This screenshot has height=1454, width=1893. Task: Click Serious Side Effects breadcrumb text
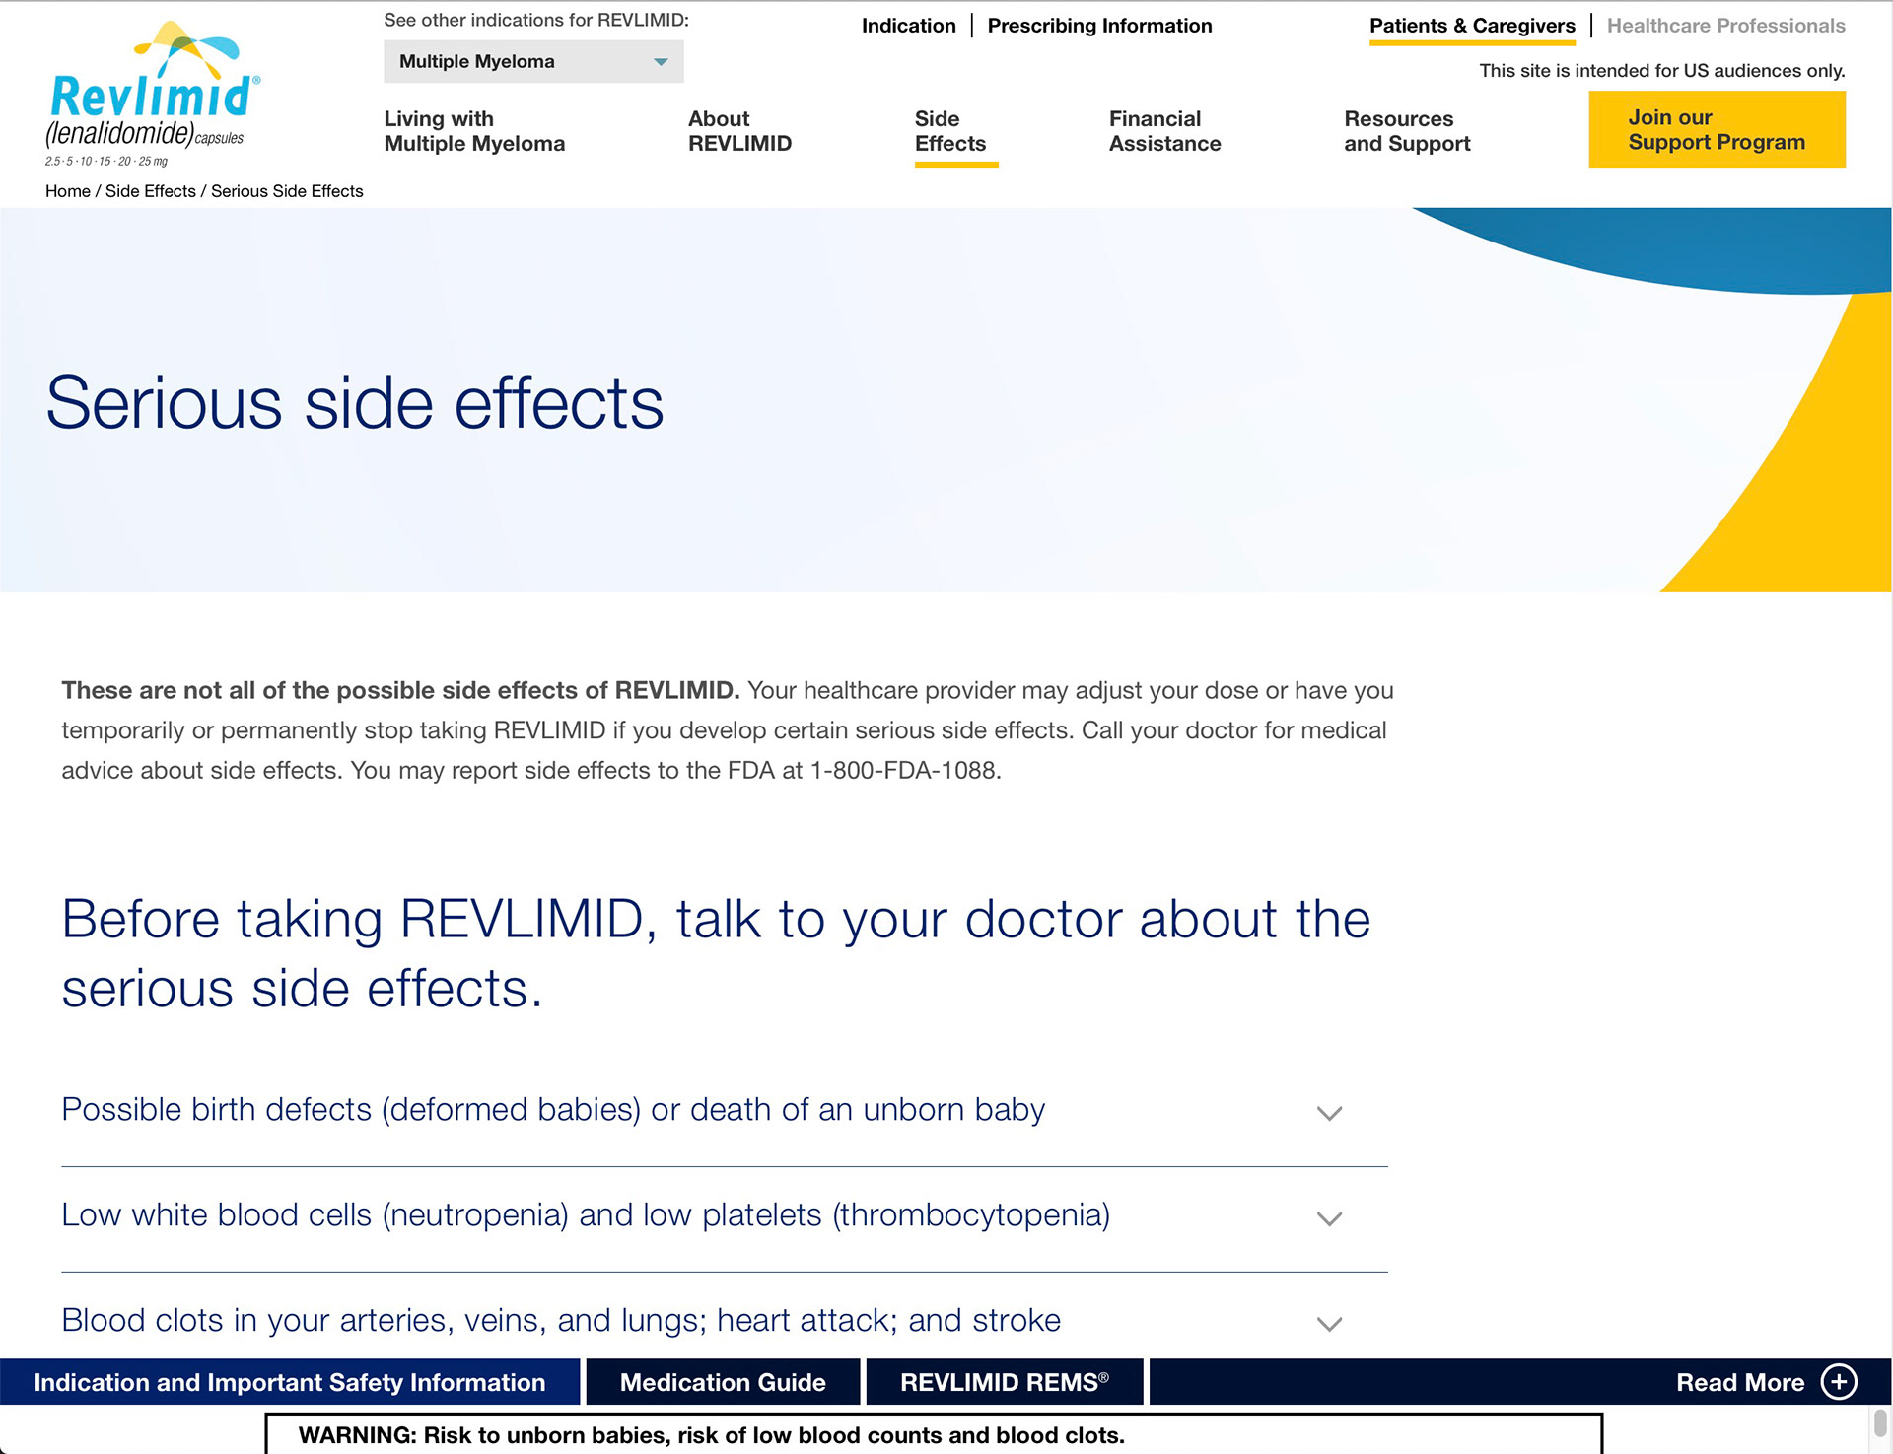[x=287, y=191]
